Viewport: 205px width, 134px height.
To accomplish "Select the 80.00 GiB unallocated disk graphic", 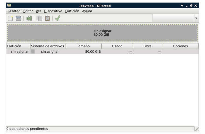I will coord(102,33).
